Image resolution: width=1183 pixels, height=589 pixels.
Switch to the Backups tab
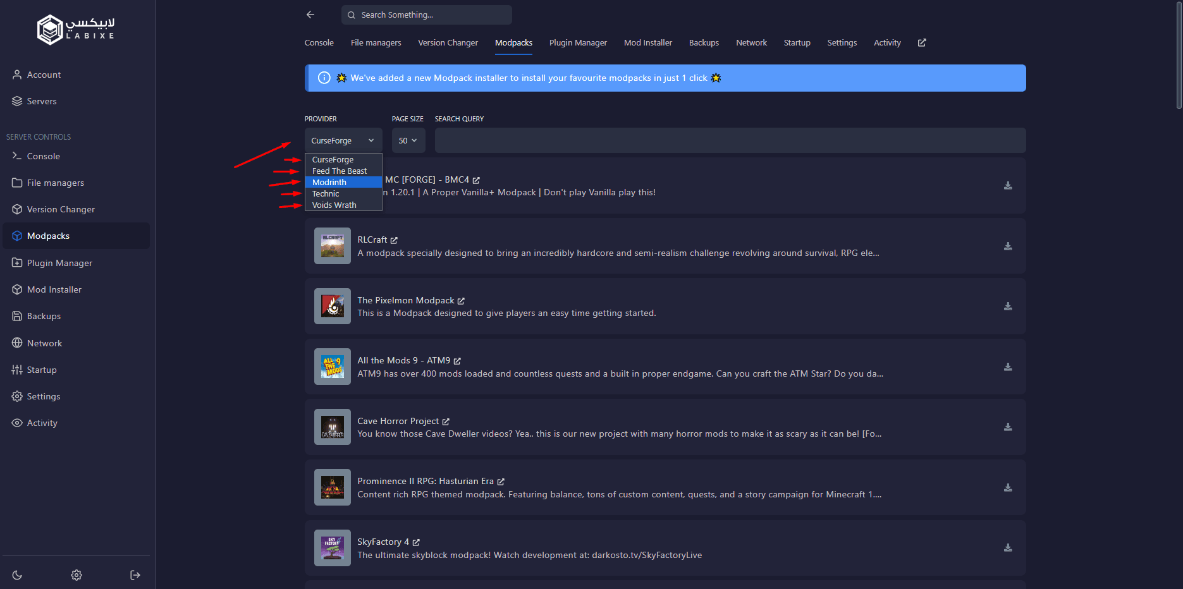tap(704, 43)
